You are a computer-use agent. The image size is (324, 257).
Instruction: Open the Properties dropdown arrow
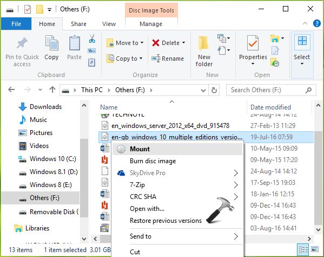(253, 63)
